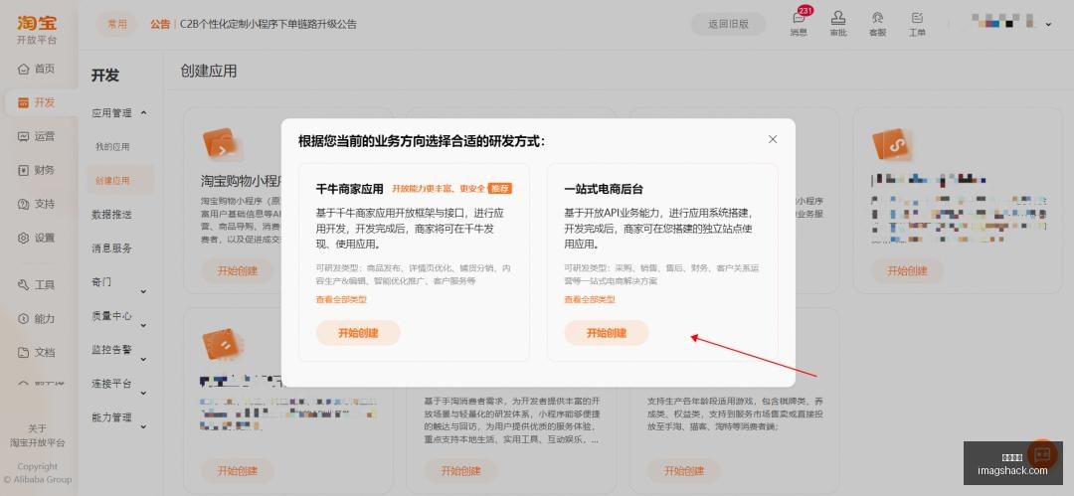Click the 231 unread messages badge
The width and height of the screenshot is (1074, 496).
[805, 10]
